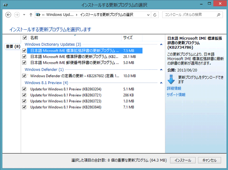
Task: Select the 日本語 Microsoft IME 標準辞書 row
Action: pyautogui.click(x=85, y=57)
